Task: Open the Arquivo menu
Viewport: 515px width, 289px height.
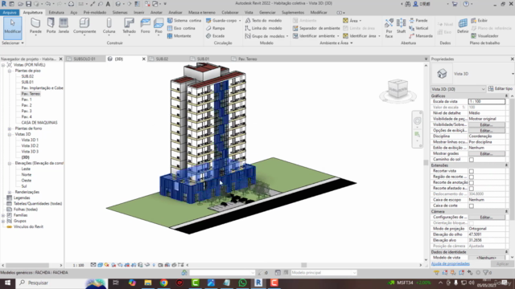Action: coord(10,13)
